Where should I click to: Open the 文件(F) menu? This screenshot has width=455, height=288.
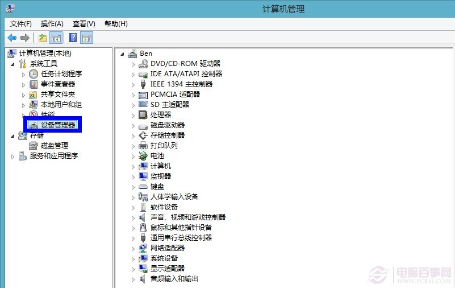21,23
